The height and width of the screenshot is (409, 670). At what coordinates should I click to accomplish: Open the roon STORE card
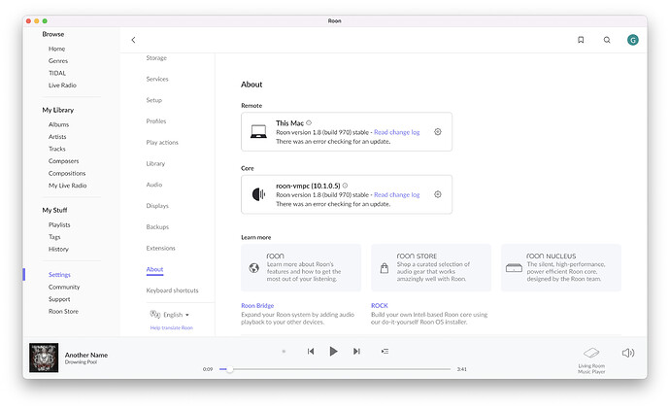tap(431, 267)
